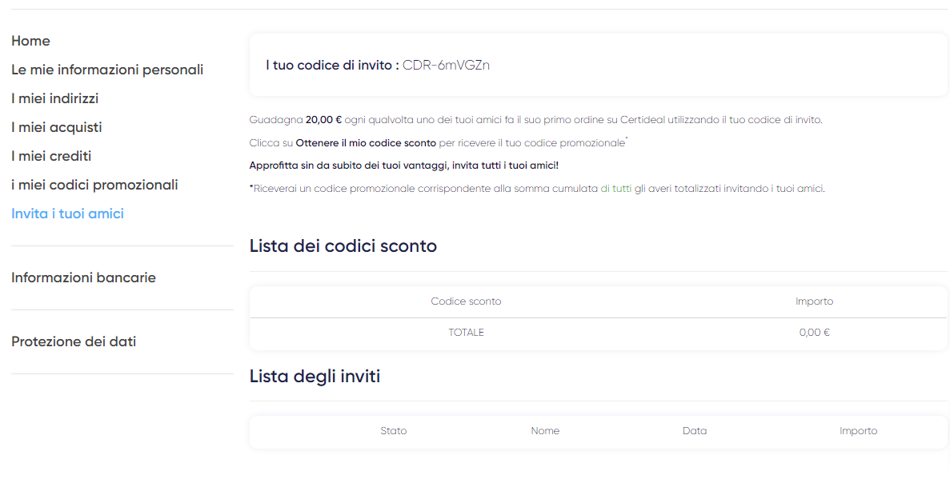Go to Protezione dei dati page
Image resolution: width=950 pixels, height=483 pixels.
click(74, 342)
